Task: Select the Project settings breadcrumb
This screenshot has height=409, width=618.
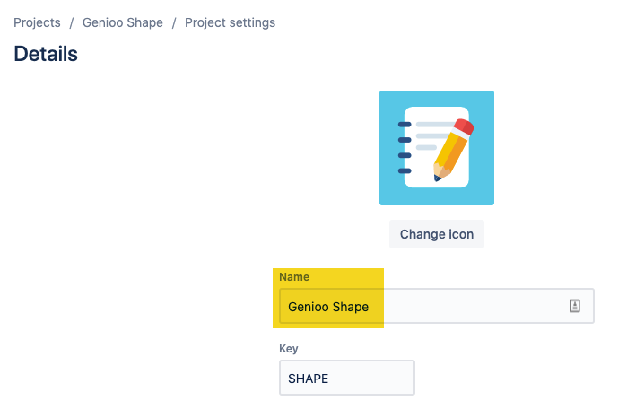Action: 231,22
